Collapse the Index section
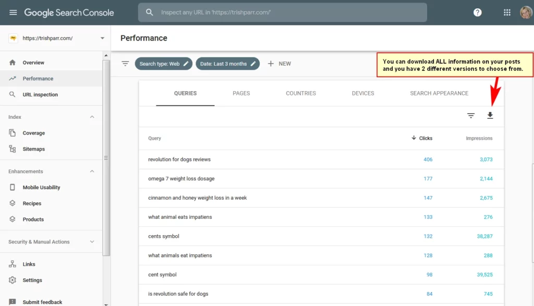The width and height of the screenshot is (534, 306). click(x=92, y=117)
